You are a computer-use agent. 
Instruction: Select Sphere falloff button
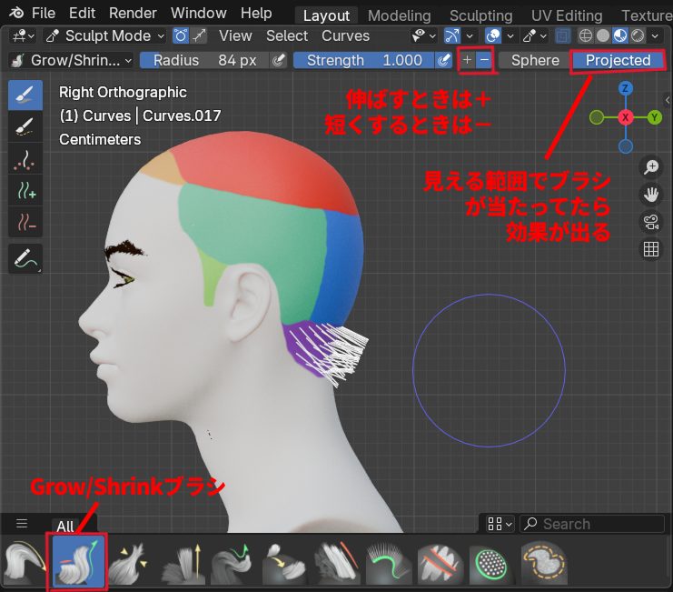(x=535, y=60)
